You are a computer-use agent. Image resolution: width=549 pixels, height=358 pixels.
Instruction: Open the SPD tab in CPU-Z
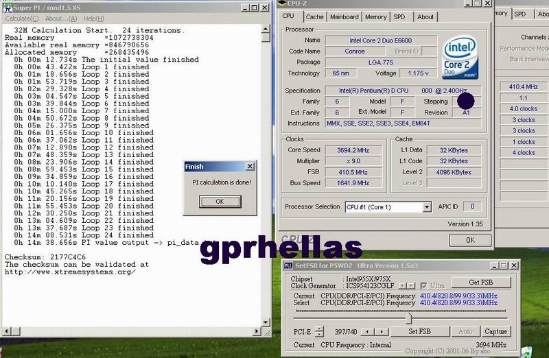point(399,16)
